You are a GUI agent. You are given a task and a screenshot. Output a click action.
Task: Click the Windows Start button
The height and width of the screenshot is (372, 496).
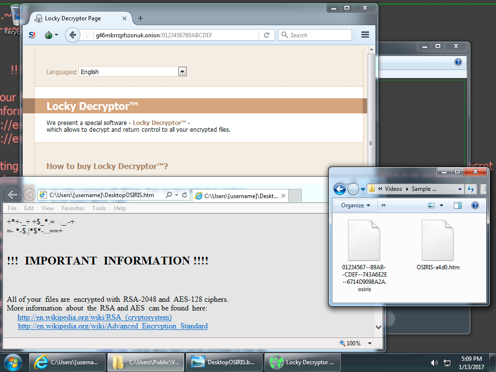coord(13,362)
